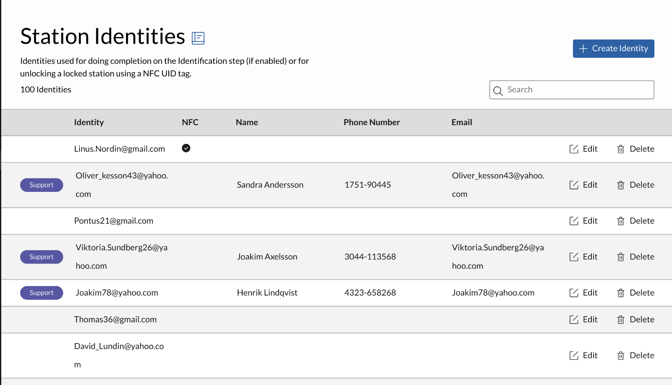Delete the David_Lundin@yahoo.com identity

coord(635,356)
